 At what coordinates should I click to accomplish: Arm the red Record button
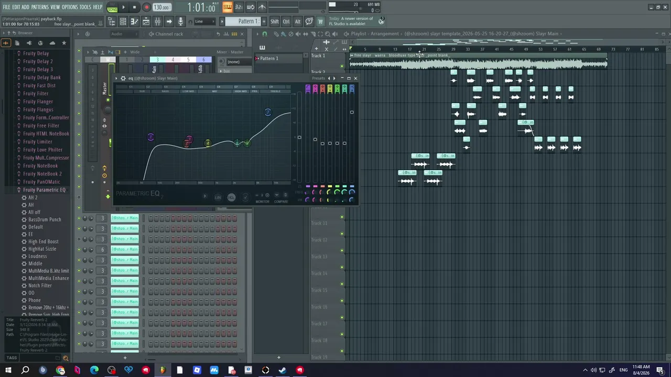[x=146, y=7]
